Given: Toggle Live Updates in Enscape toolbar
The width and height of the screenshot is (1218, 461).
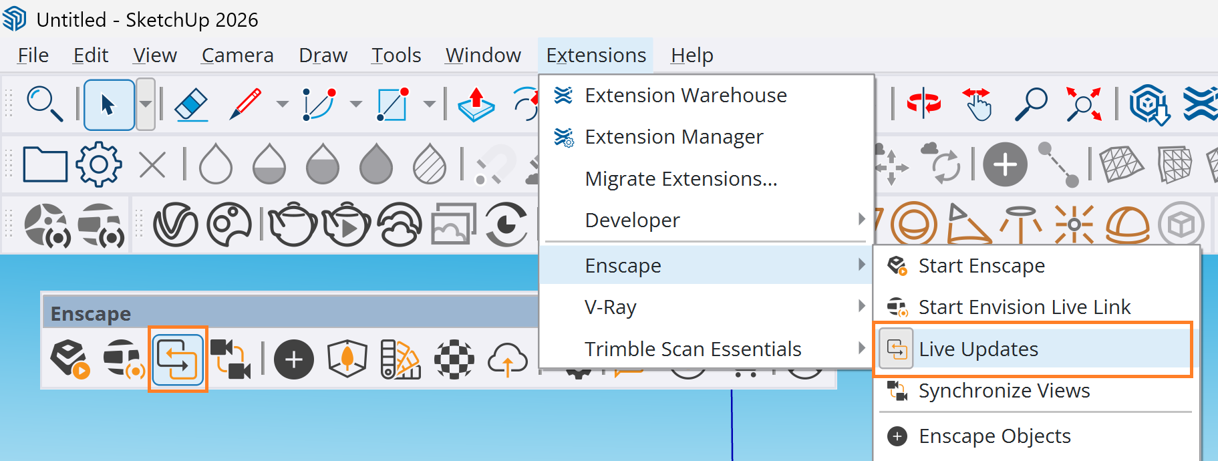Looking at the screenshot, I should [178, 359].
